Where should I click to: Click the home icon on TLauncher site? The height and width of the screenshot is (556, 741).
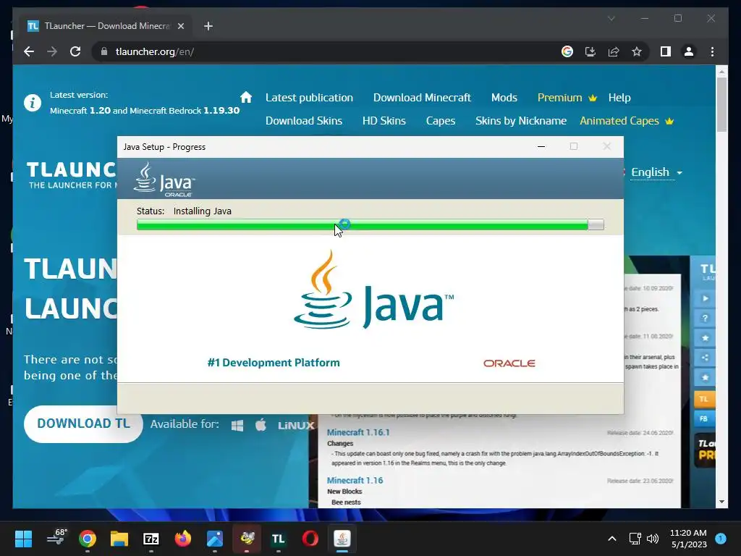point(246,98)
